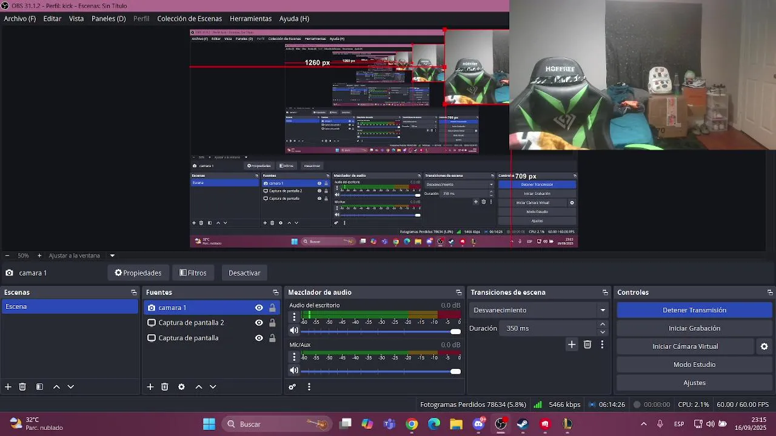Screen dimensions: 776x436
Task: Open File Explorer from the taskbar
Action: 456,424
